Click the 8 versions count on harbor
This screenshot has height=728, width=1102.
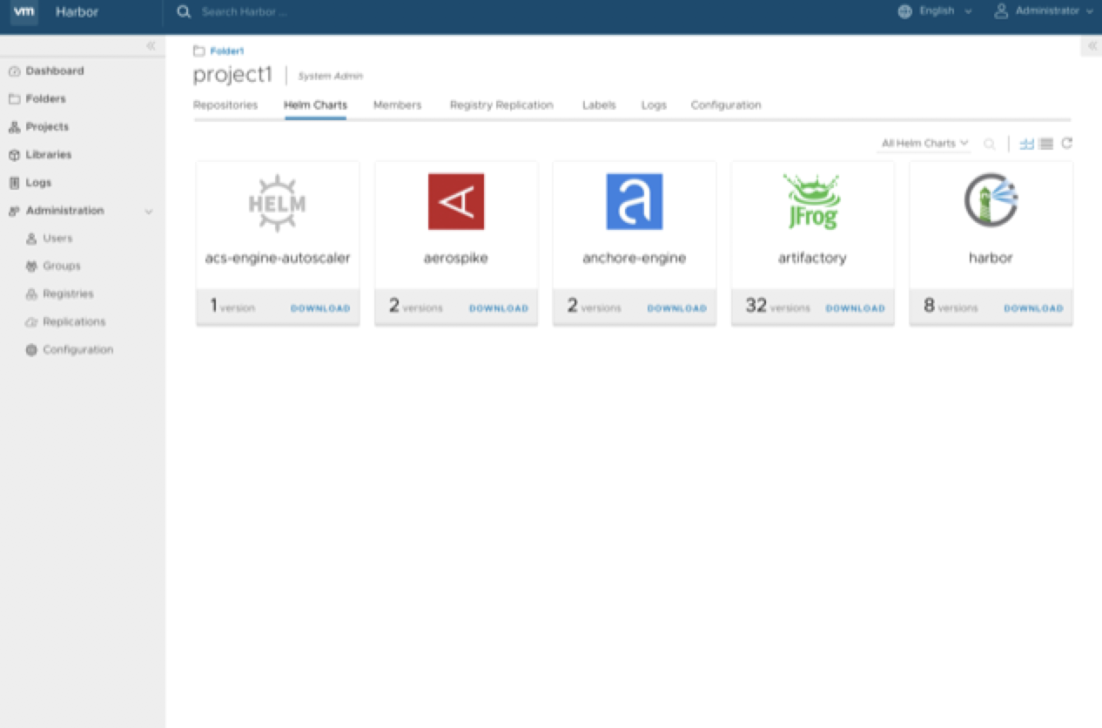point(951,307)
